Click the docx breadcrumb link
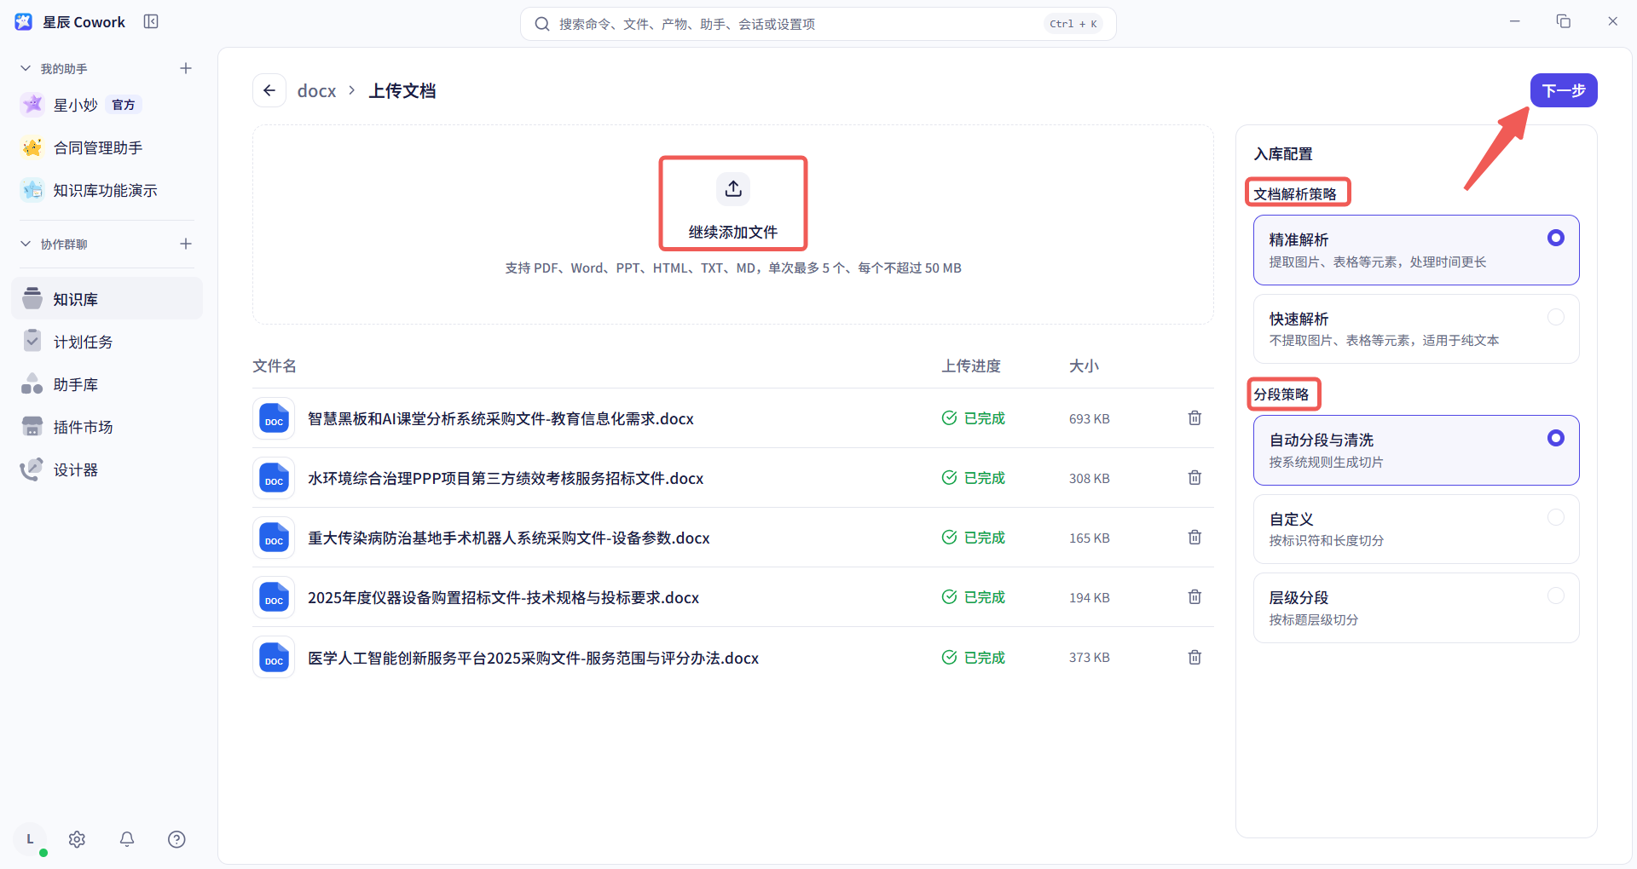 pyautogui.click(x=316, y=90)
